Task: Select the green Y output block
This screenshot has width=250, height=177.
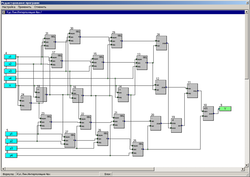Action: [225, 109]
